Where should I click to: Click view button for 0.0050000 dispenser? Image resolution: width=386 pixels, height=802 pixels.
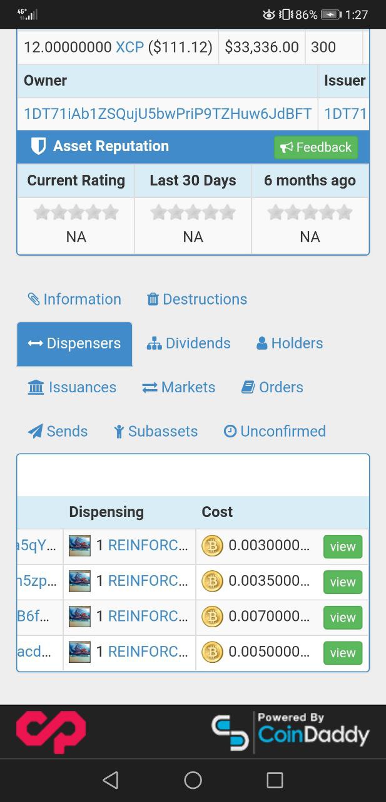point(343,653)
